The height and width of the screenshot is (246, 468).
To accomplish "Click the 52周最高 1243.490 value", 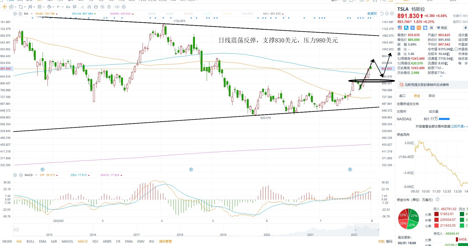I will pos(418,59).
